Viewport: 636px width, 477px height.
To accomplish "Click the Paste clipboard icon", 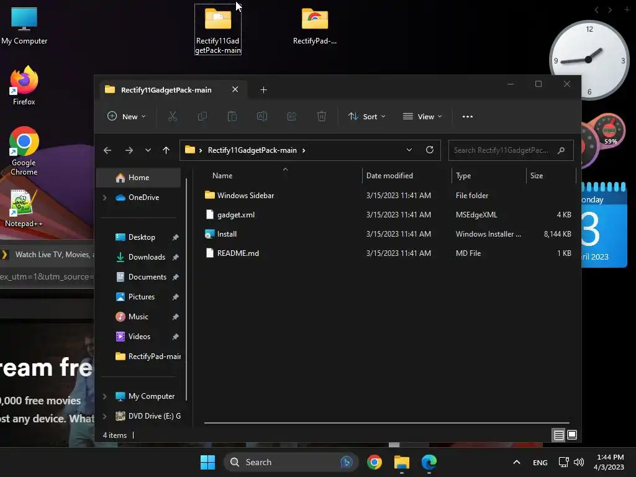I will click(232, 116).
